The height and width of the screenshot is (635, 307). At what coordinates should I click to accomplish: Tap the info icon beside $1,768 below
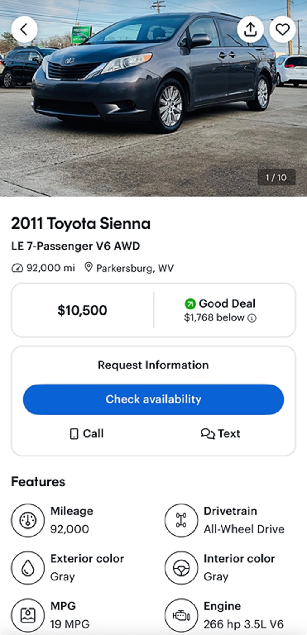point(252,318)
